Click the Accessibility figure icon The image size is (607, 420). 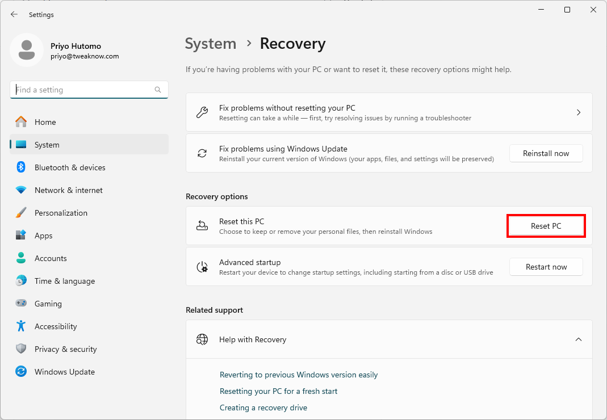pos(21,326)
